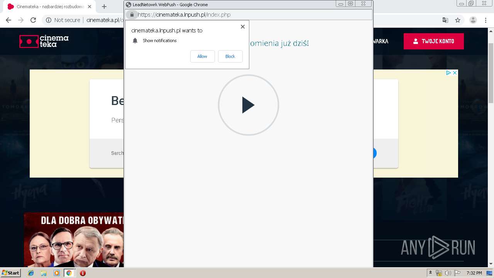The height and width of the screenshot is (278, 494).
Task: Click the Cinemateka logo
Action: coord(44,41)
